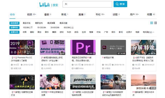Select the 综合 tab
Image resolution: width=165 pixels, height=98 pixels.
click(x=12, y=14)
